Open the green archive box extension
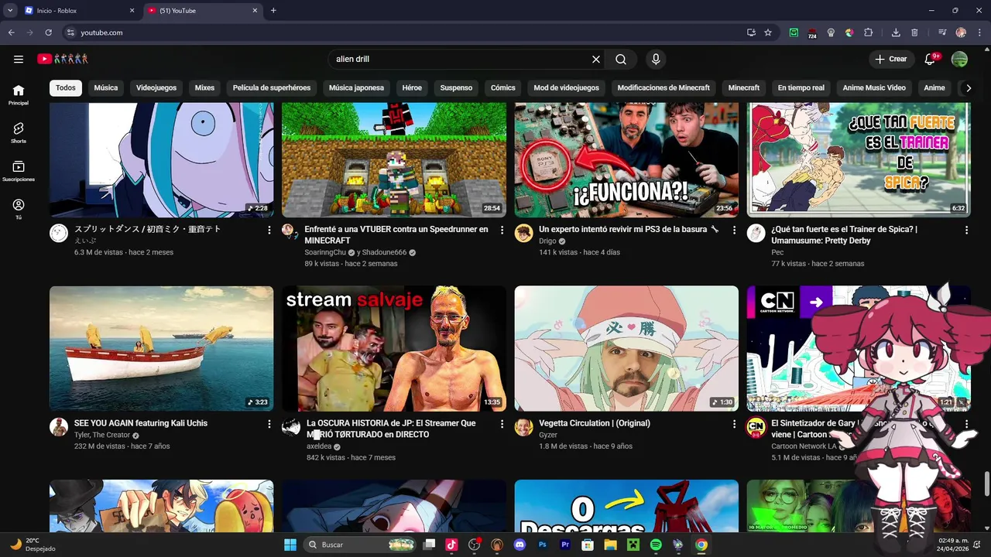This screenshot has height=557, width=991. (794, 32)
